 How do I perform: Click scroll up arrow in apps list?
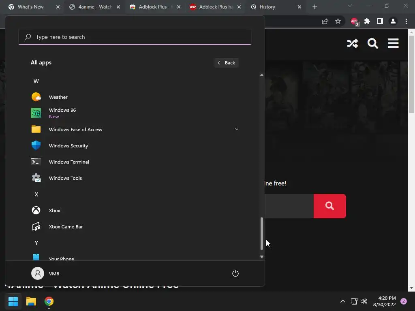pos(262,75)
